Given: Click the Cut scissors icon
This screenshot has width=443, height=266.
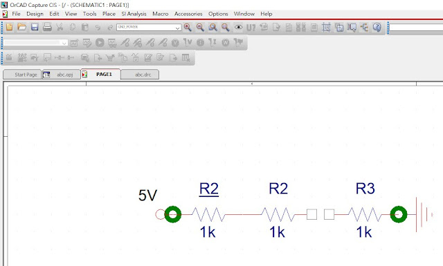Looking at the screenshot, I should click(60, 28).
